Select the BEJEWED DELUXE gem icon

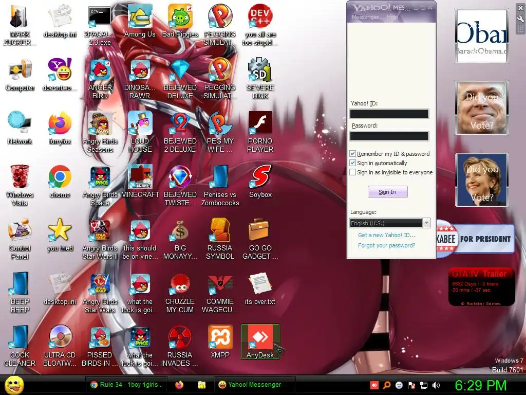tap(180, 79)
